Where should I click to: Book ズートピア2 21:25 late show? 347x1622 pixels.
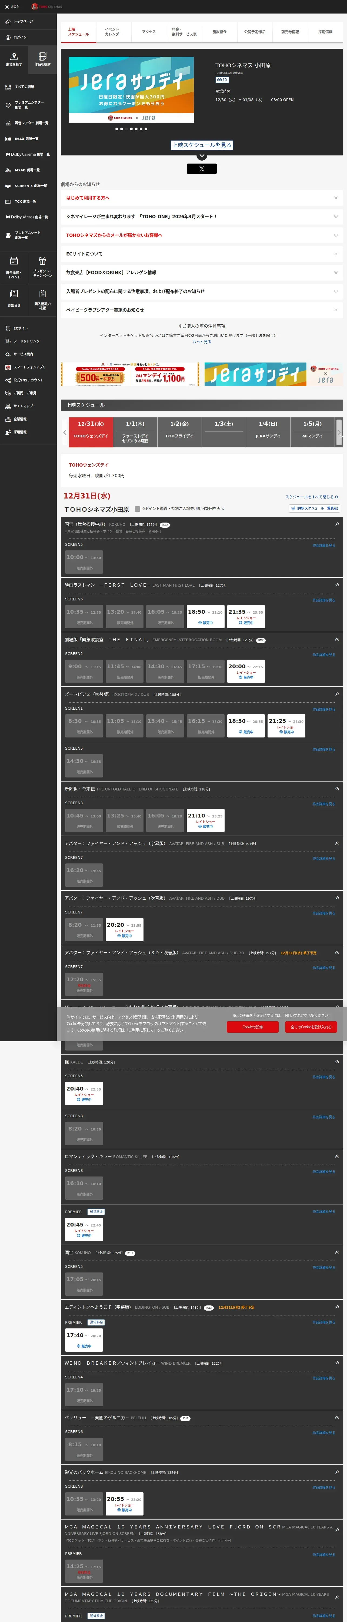click(286, 726)
